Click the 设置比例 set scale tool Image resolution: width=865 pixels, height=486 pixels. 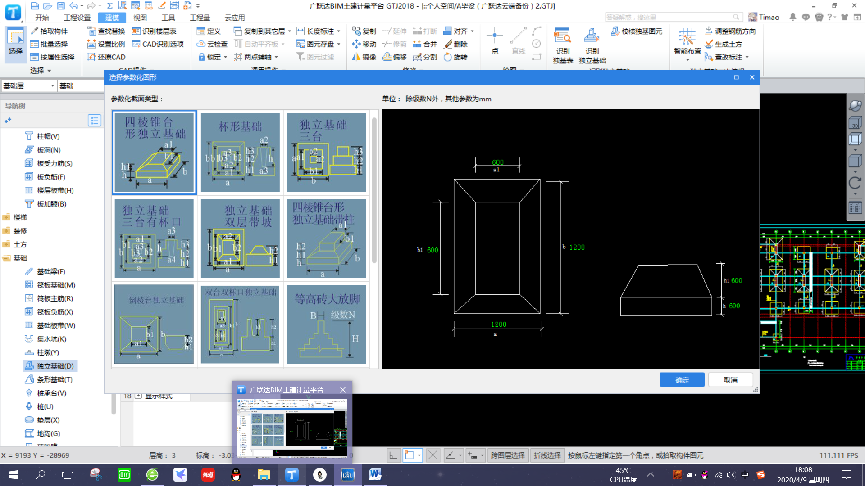[x=106, y=44]
